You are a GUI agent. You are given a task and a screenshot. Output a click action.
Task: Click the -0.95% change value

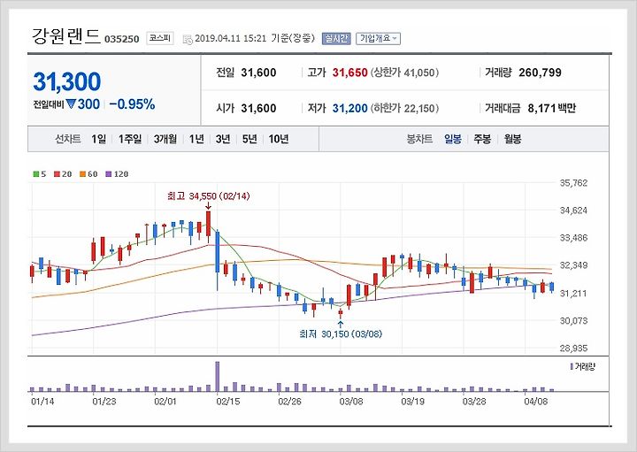[x=132, y=104]
